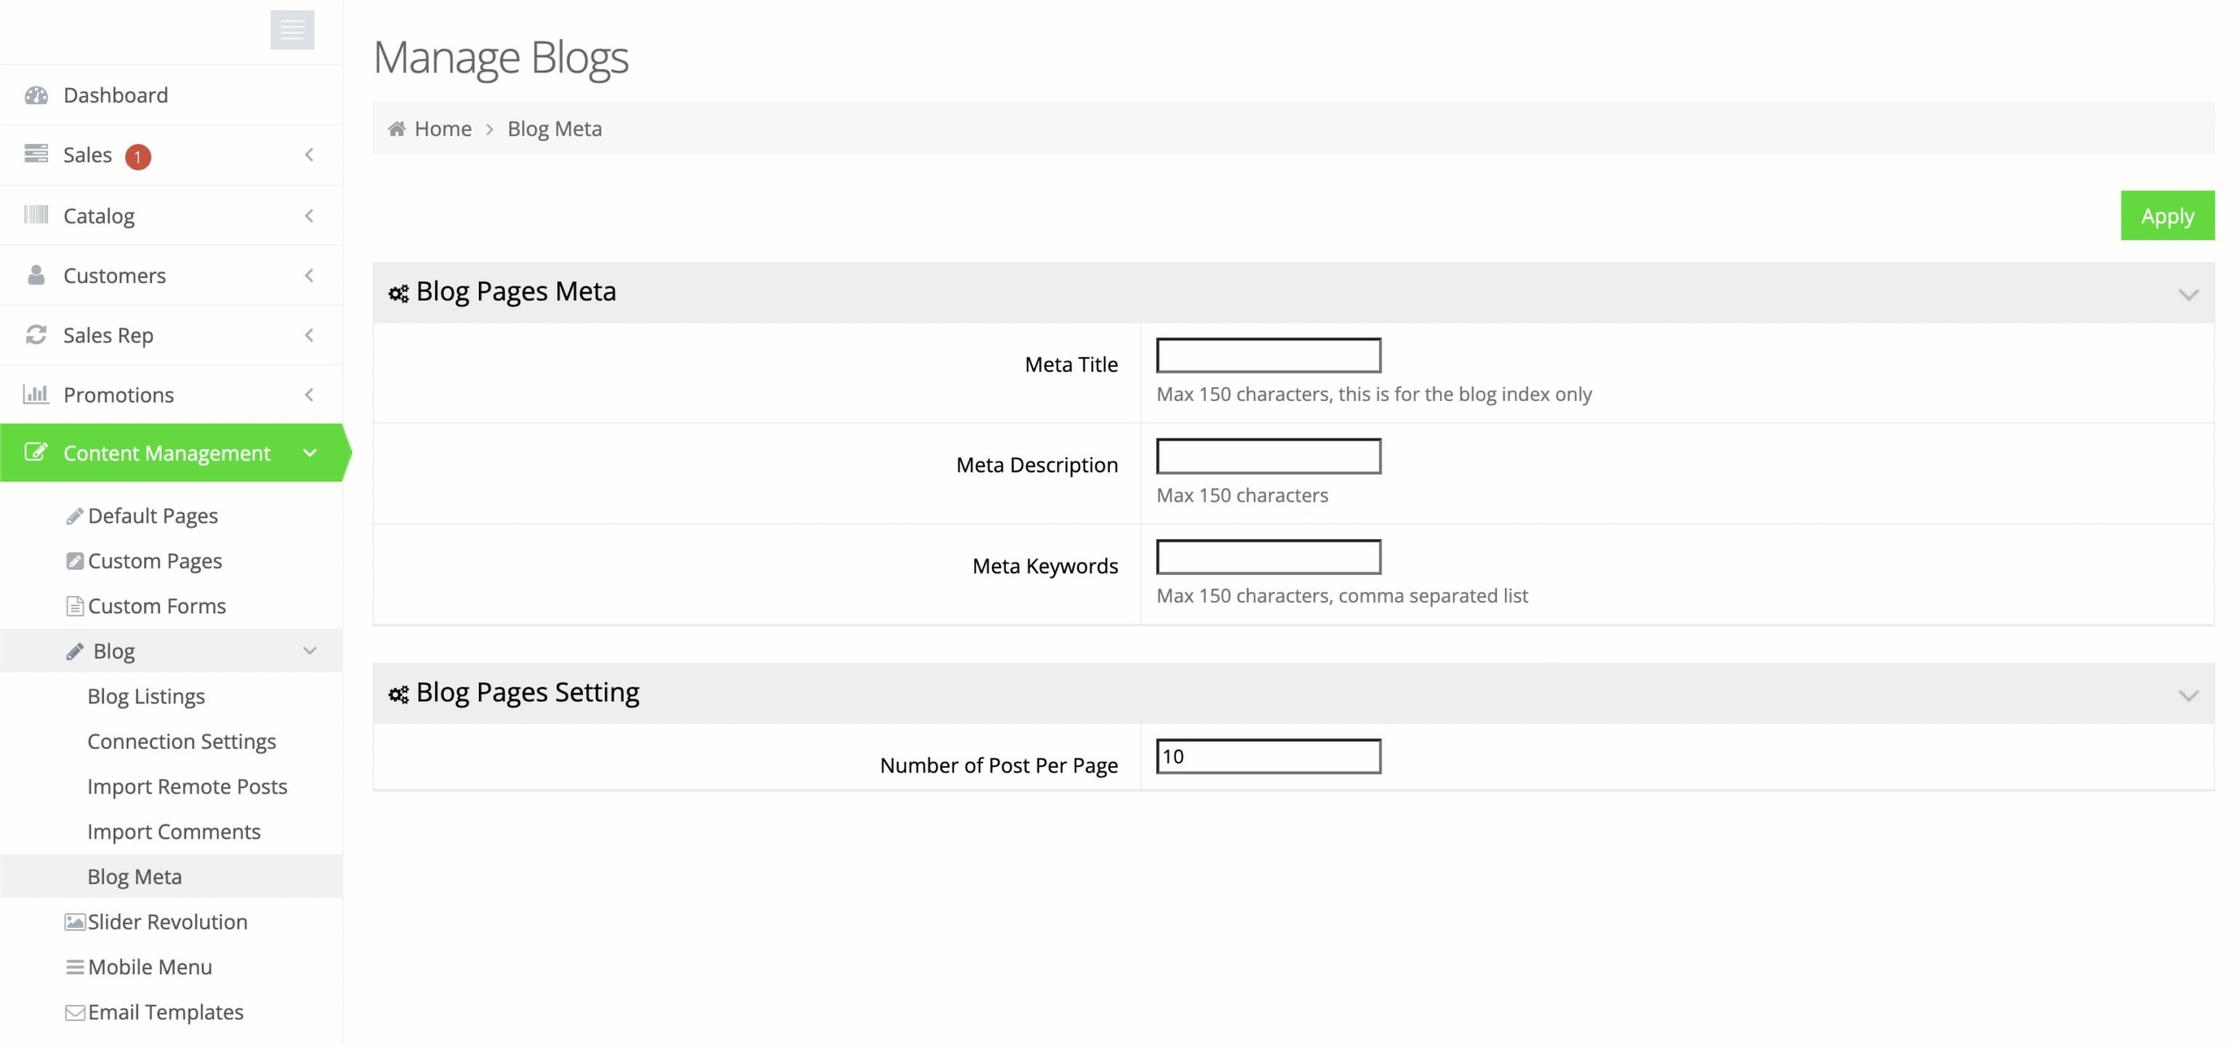Screen dimensions: 2237x1045
Task: Click the hamburger sidebar toggle icon
Action: pos(292,30)
